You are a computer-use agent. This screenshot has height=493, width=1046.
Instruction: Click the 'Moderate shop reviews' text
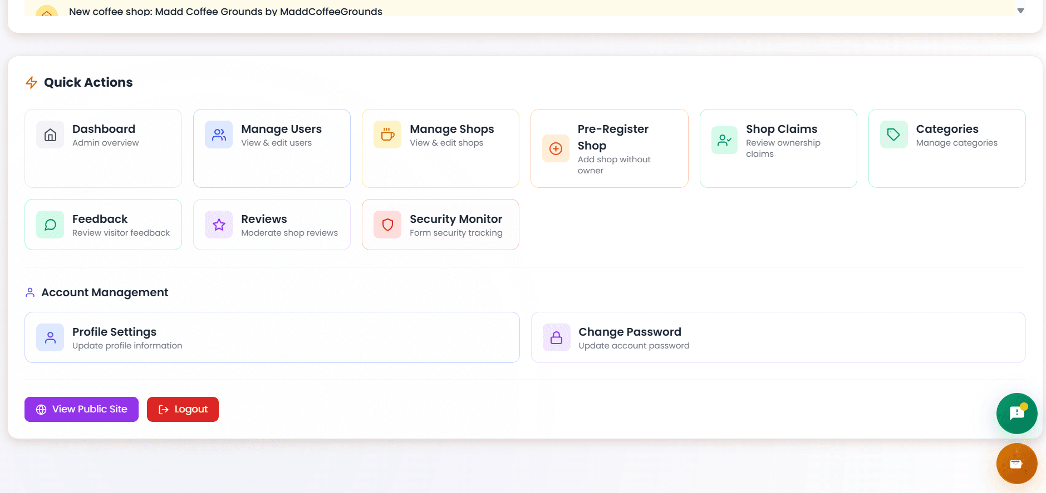289,233
